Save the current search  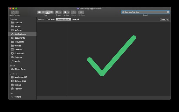pos(163,19)
